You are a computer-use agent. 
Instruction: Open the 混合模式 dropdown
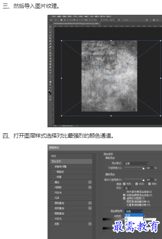click(x=136, y=164)
